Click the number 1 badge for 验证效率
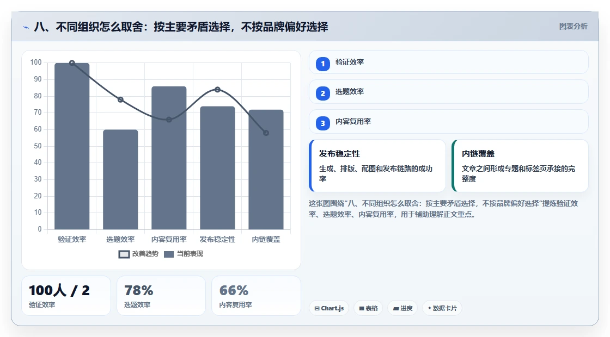Screen dimensions: 610x337 323,64
